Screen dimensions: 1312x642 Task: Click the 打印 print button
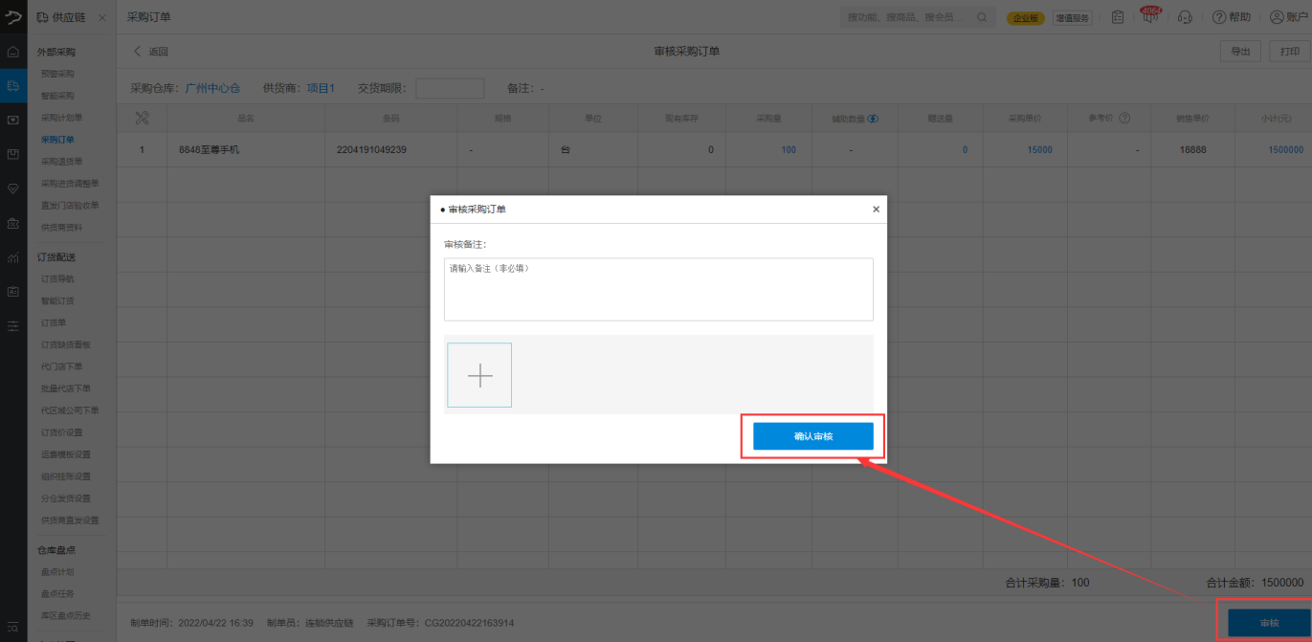pyautogui.click(x=1290, y=52)
